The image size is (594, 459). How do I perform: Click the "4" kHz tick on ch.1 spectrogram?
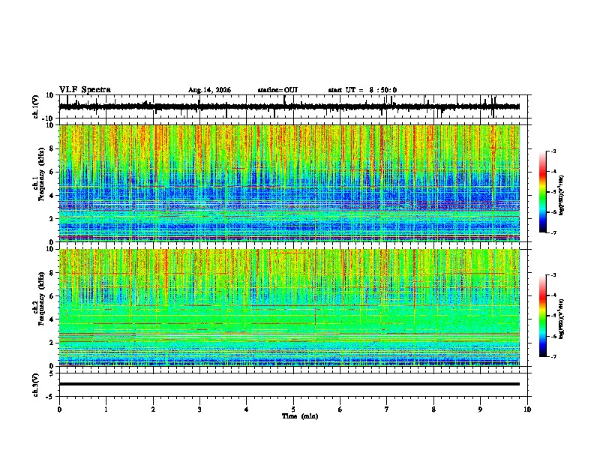tap(52, 196)
